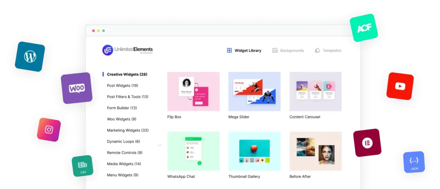440x189 pixels.
Task: Open the Thumbnail Gallery widget thumbnail
Action: 254,151
